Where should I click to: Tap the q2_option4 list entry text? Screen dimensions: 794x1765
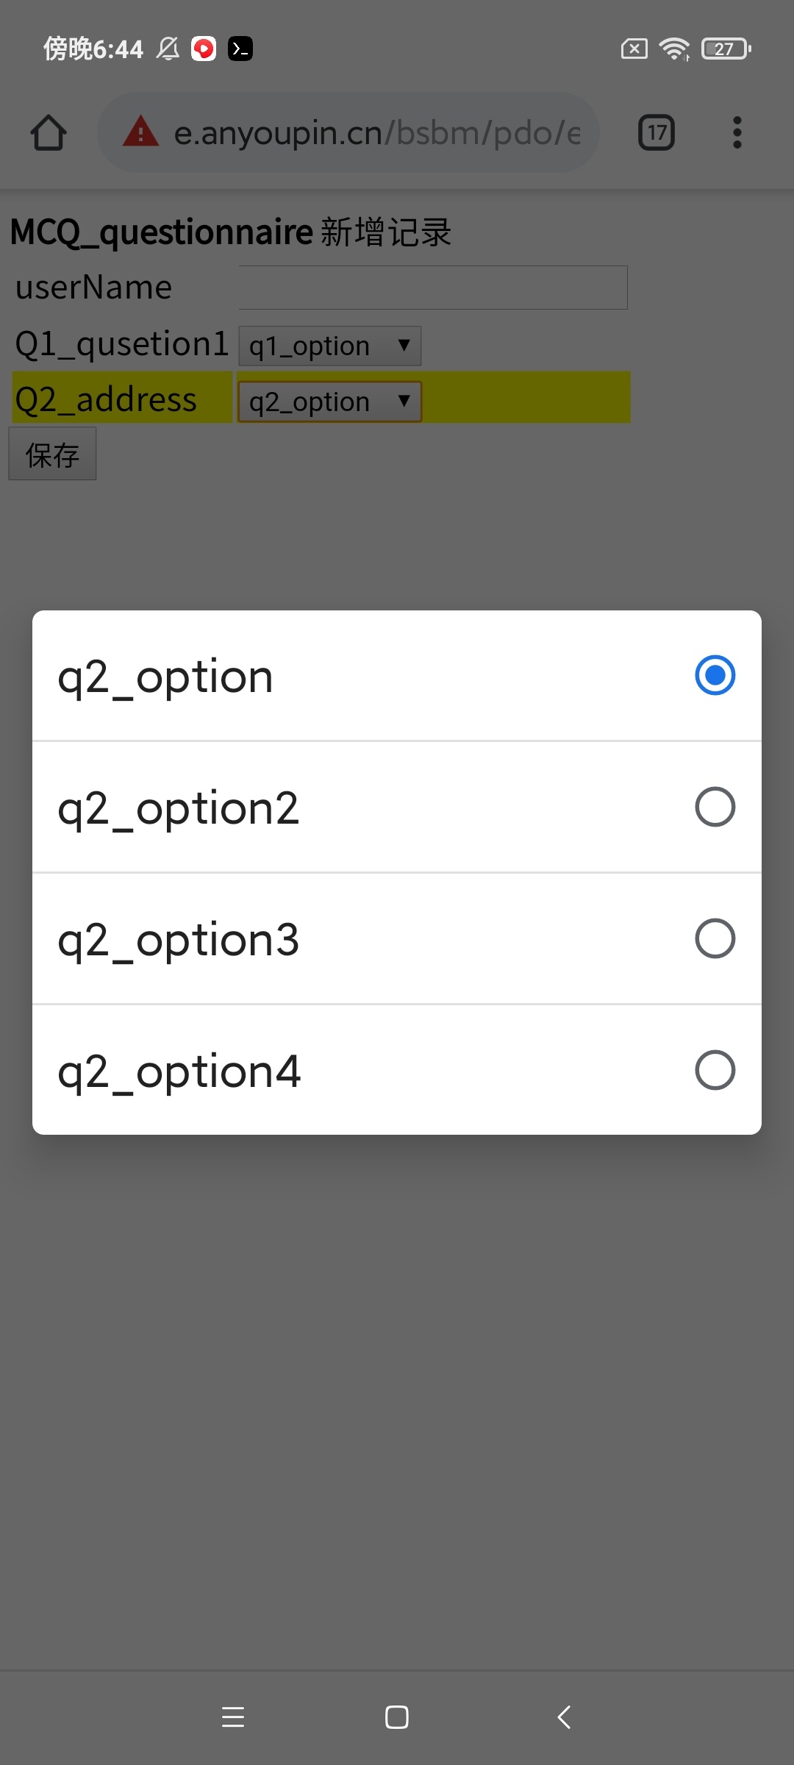[x=179, y=1071]
